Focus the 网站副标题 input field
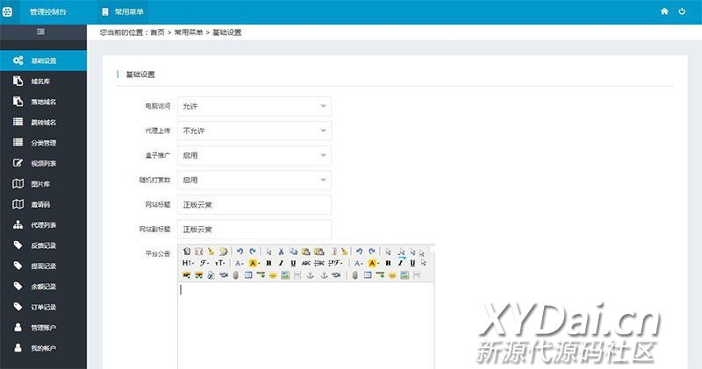This screenshot has width=702, height=369. [x=254, y=230]
